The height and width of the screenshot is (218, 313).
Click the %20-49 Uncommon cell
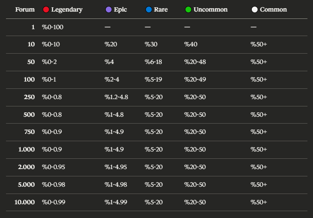click(195, 79)
